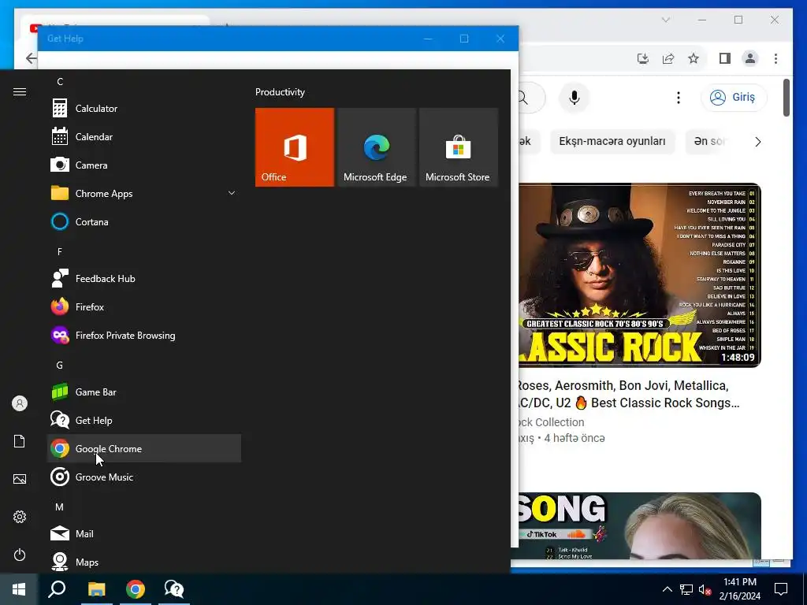
Task: Open Feedback Hub
Action: point(144,278)
